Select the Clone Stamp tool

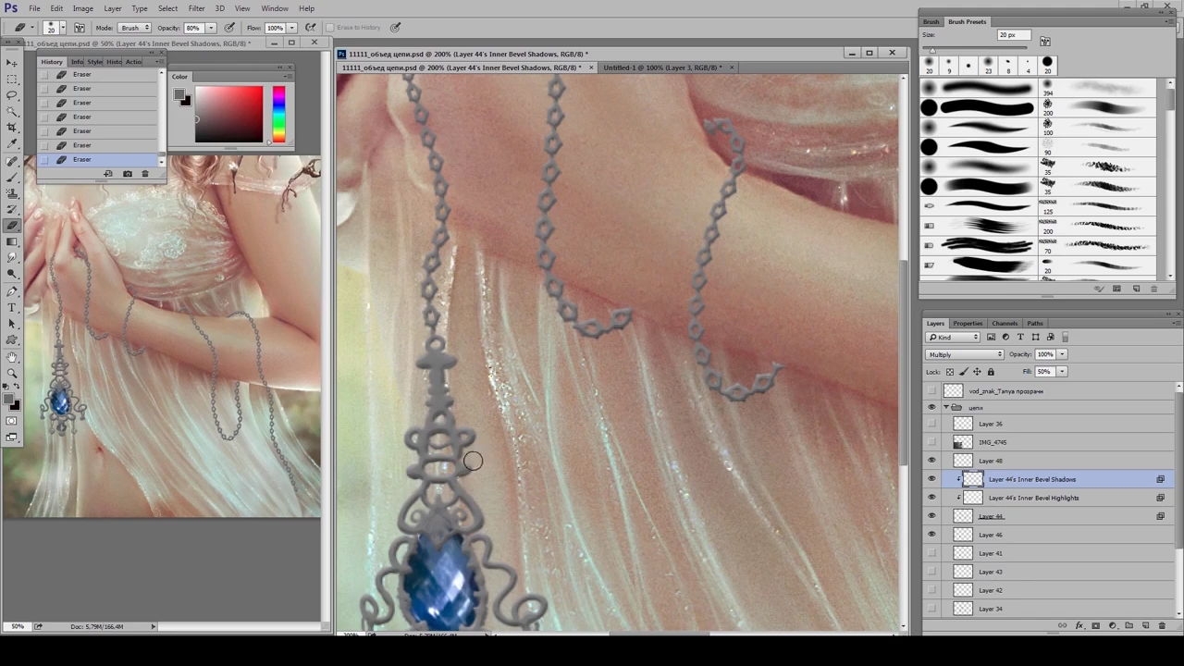click(x=12, y=193)
